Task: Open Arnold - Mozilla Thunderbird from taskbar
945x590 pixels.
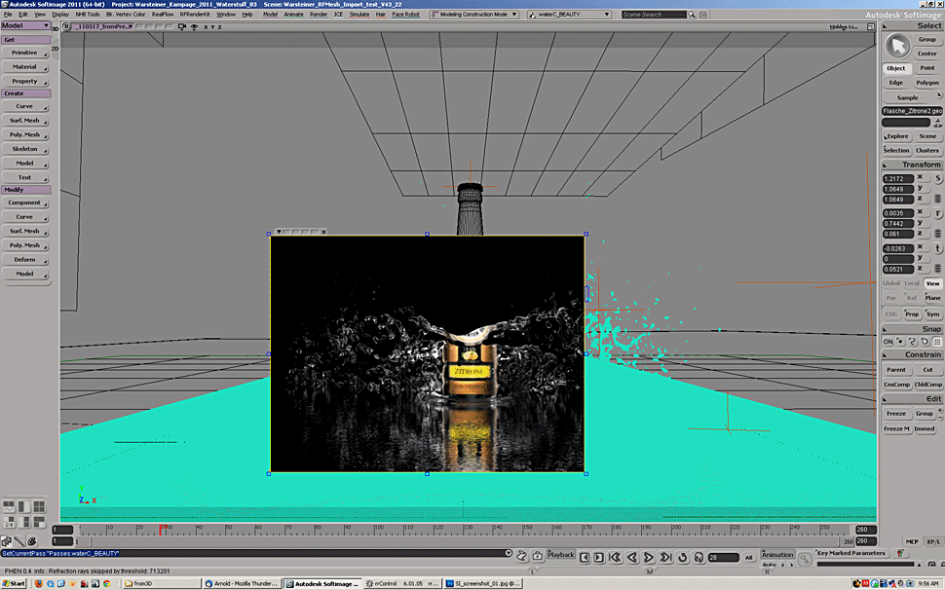Action: click(x=242, y=583)
